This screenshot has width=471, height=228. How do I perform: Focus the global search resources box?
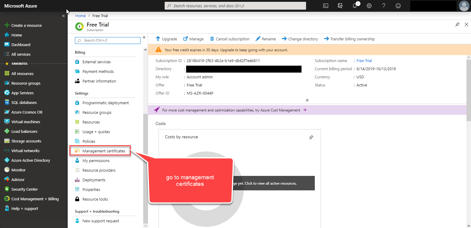[x=235, y=6]
